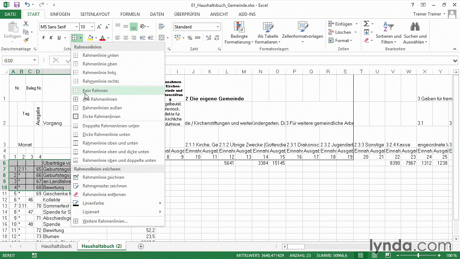
Task: Click the red font color A icon
Action: (x=103, y=38)
